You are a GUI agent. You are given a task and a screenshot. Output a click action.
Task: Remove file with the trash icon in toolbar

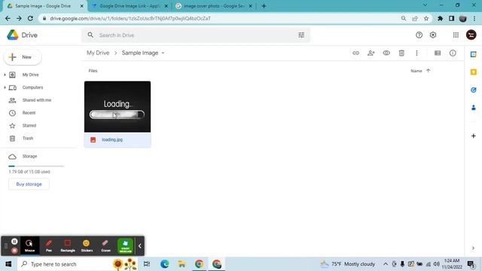(401, 53)
